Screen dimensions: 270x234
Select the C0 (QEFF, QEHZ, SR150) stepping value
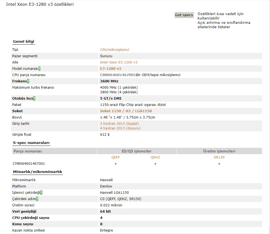tap(120, 199)
